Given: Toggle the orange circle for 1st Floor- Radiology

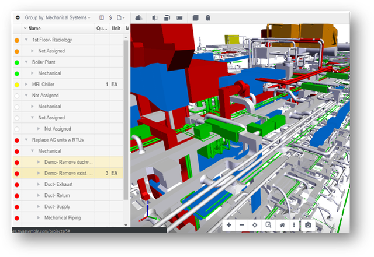Looking at the screenshot, I should click(x=17, y=40).
